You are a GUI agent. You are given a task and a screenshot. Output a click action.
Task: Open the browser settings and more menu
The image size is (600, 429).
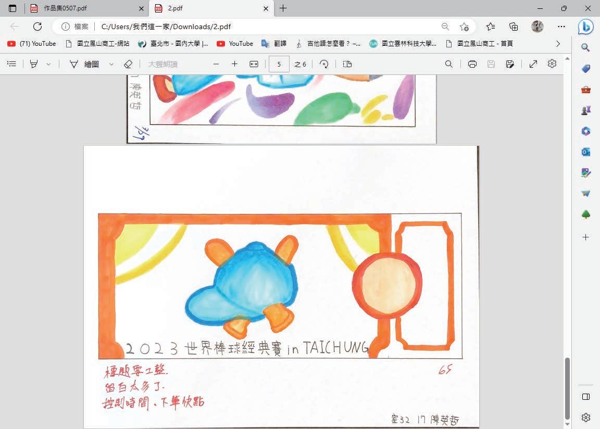[561, 27]
